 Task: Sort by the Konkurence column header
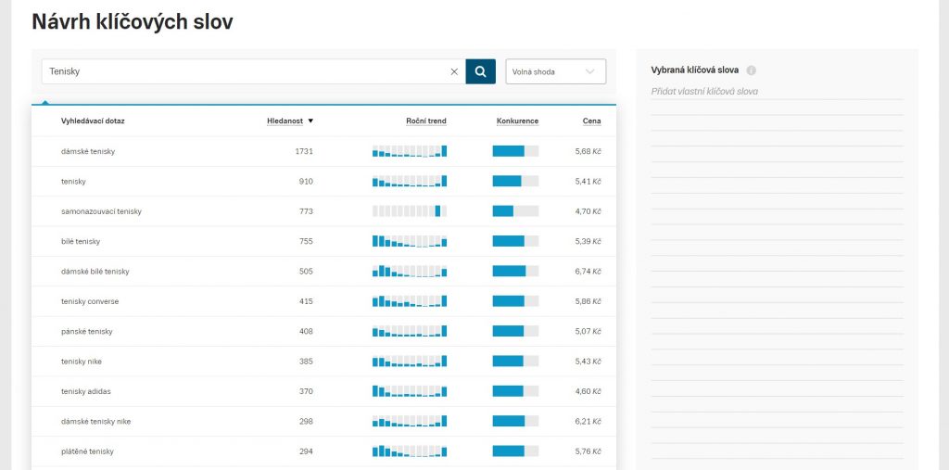[517, 121]
